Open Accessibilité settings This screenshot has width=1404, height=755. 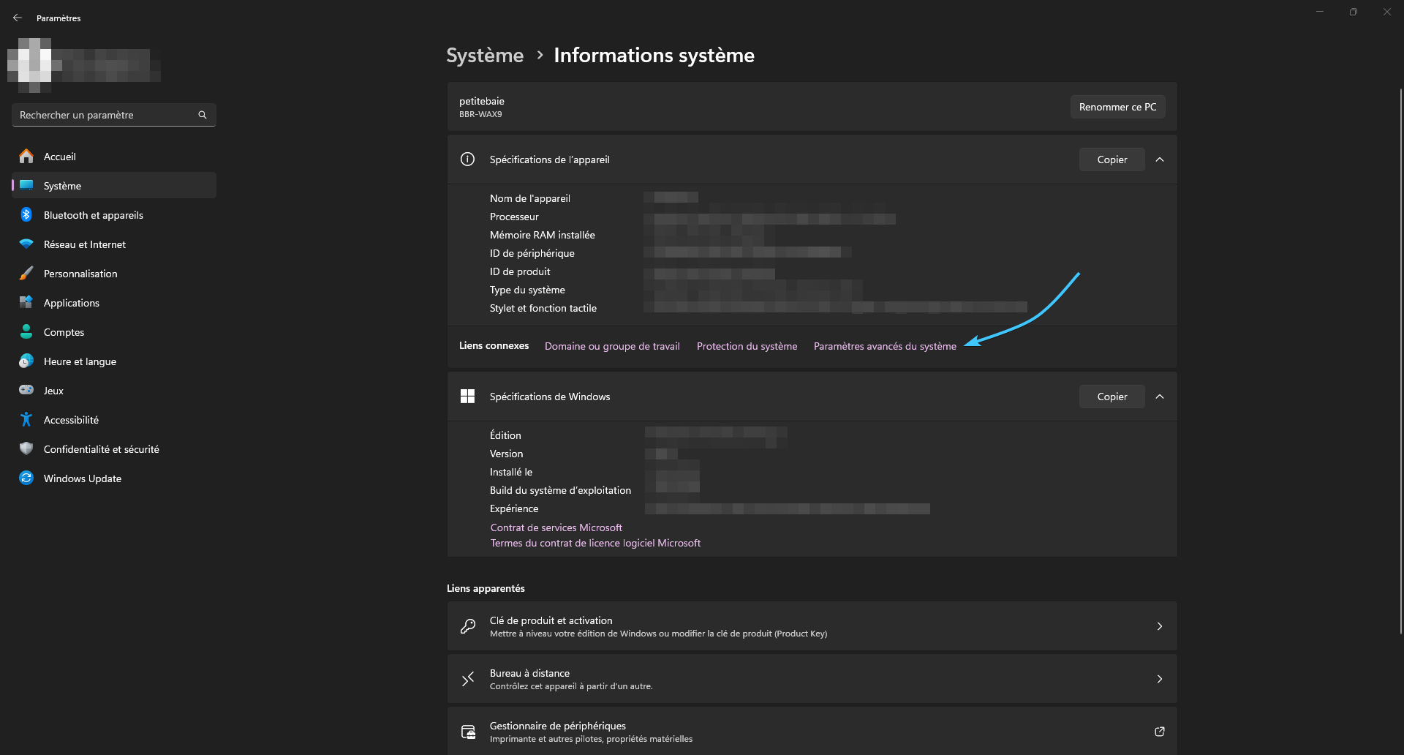coord(114,420)
